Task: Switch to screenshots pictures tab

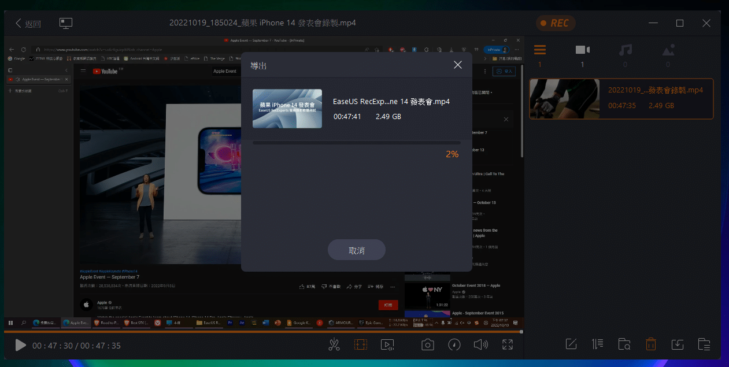Action: [668, 50]
